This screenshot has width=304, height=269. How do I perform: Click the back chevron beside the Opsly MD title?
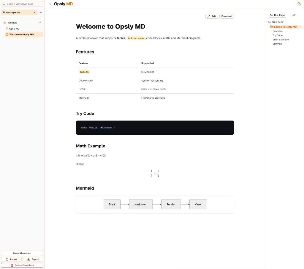(x=50, y=4)
